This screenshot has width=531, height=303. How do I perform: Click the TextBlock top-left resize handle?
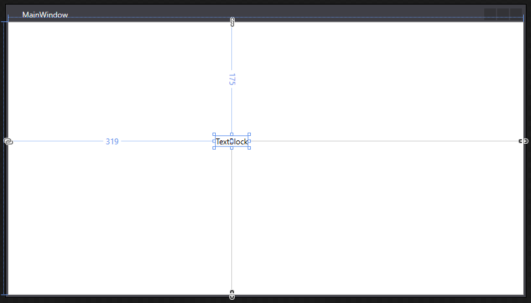point(214,135)
